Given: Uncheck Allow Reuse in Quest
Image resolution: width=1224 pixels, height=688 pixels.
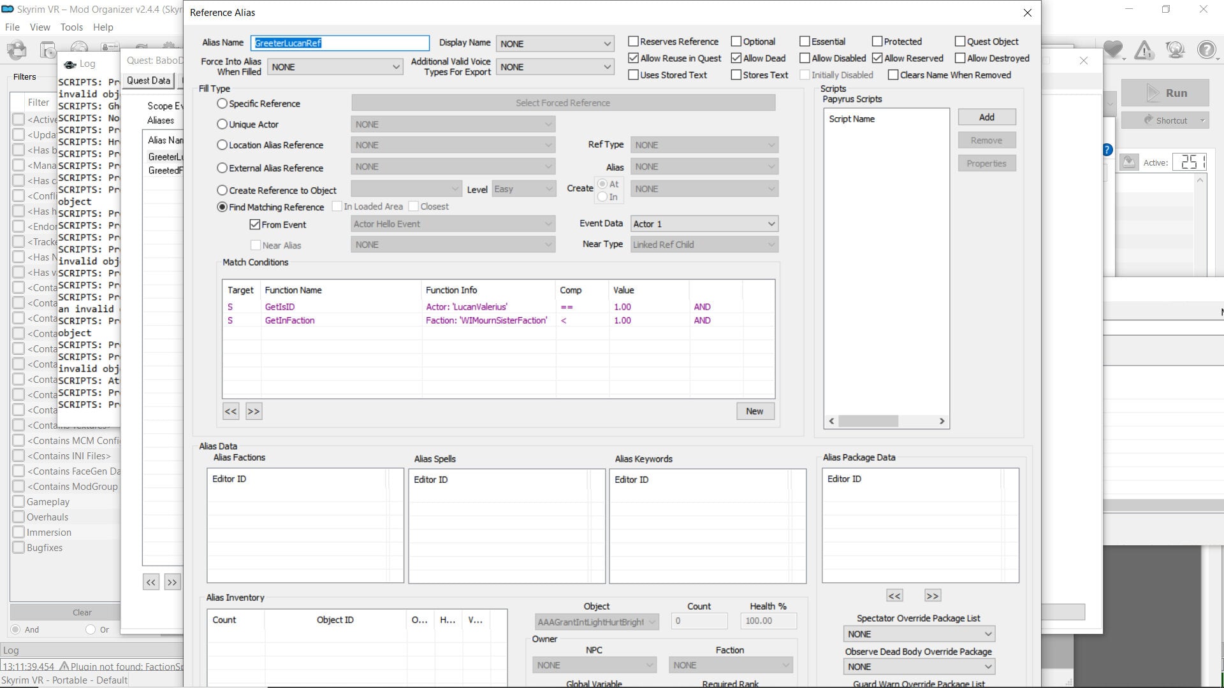Looking at the screenshot, I should tap(633, 58).
